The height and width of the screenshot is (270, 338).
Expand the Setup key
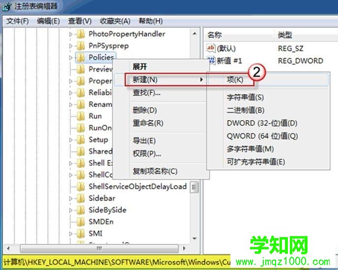coord(71,139)
